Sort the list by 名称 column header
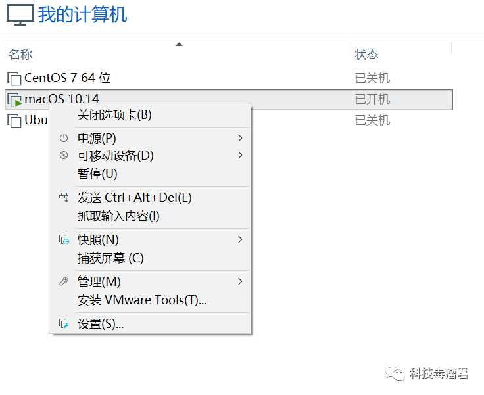This screenshot has width=484, height=395. (x=20, y=55)
